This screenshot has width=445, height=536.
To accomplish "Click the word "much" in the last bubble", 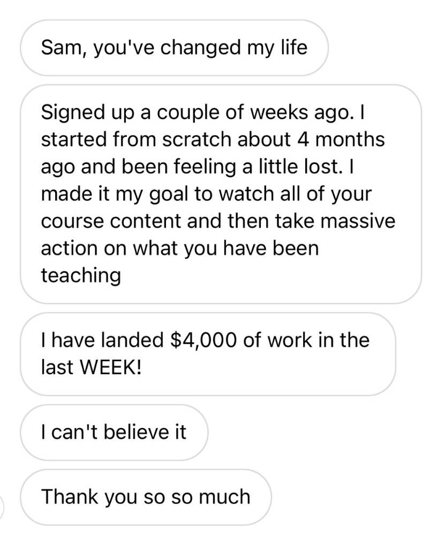I will click(228, 496).
